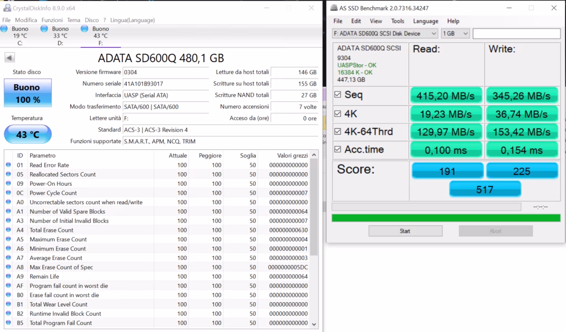Click status dot for Uncorrectable sectors count row

(8, 202)
